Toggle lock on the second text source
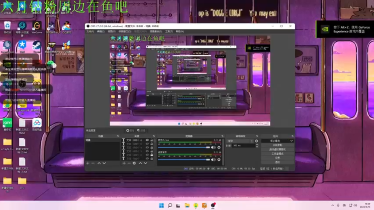The height and width of the screenshot is (210, 374). coord(151,144)
